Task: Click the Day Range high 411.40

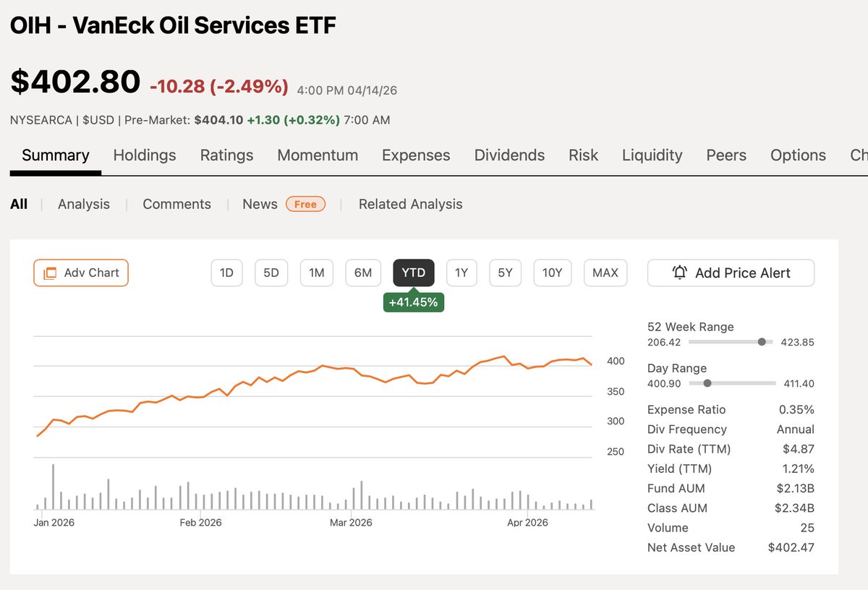Action: [x=798, y=384]
